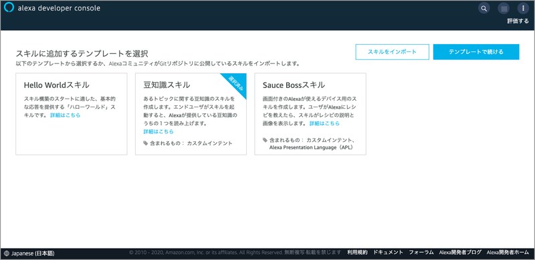Click the Alexa ring logo
Viewport: 535px width, 260px height.
9,7
